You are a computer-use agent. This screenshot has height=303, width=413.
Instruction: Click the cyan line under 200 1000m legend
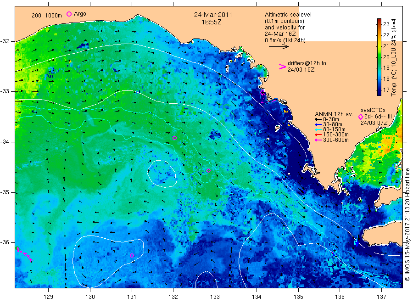click(38, 20)
